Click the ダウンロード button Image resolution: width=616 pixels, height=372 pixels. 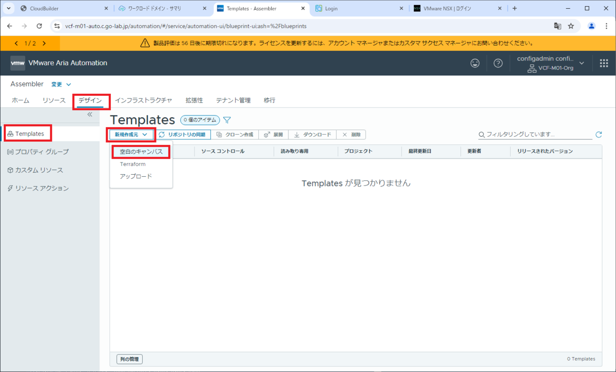coord(312,135)
